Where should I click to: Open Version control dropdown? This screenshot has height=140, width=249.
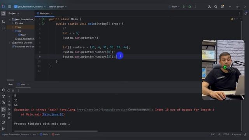click(x=58, y=7)
